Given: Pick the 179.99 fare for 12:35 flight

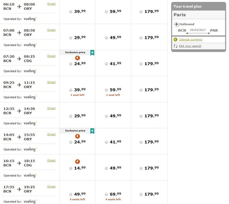Looking at the screenshot, I should (x=141, y=116).
